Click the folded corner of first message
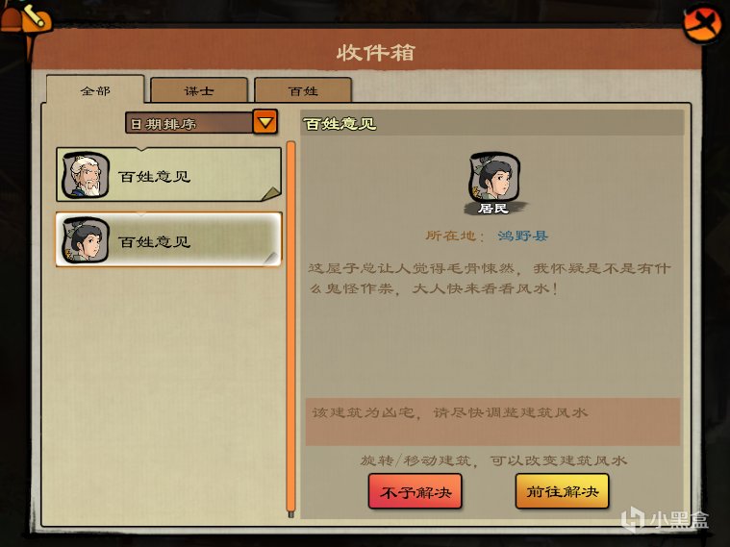The width and height of the screenshot is (730, 547). [271, 193]
